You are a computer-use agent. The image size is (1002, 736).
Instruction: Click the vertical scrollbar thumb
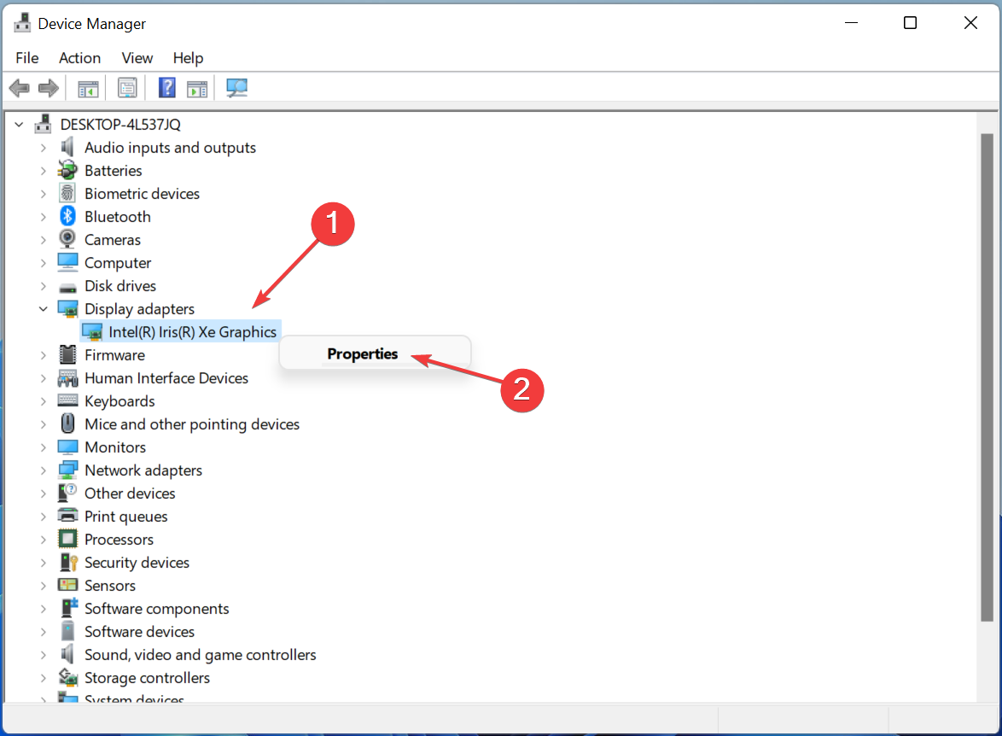[x=987, y=377]
